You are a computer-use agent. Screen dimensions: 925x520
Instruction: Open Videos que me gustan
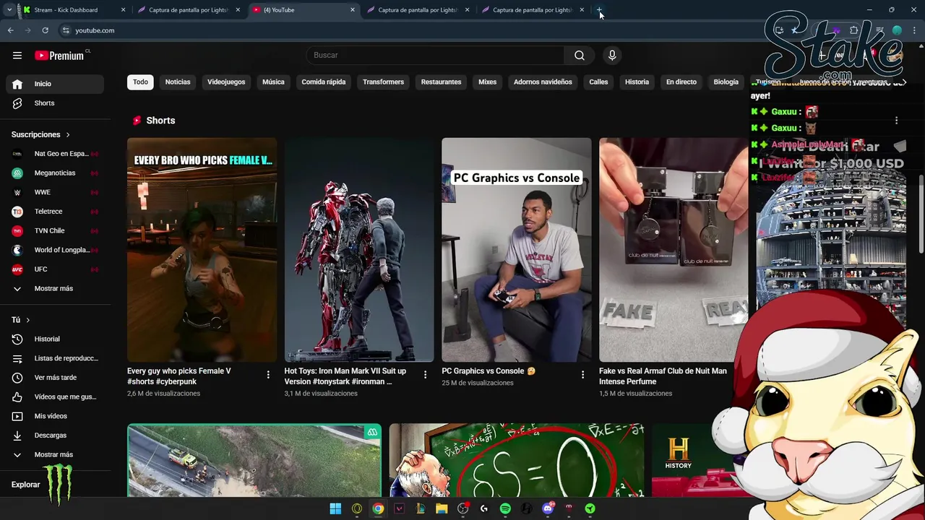click(x=55, y=396)
